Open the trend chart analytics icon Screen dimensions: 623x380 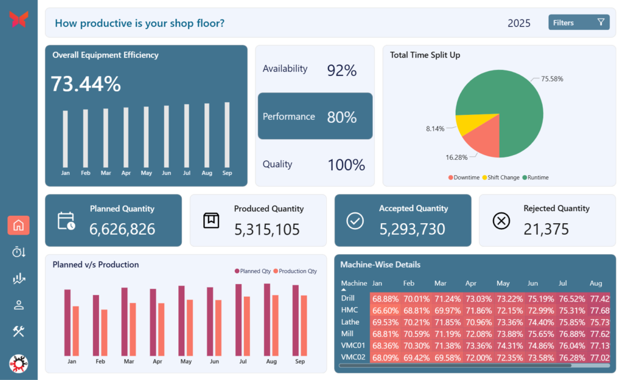point(18,278)
